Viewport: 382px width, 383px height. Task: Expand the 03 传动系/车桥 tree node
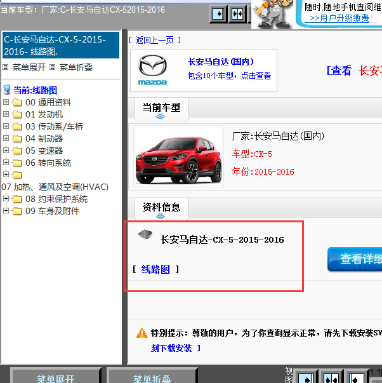pos(6,126)
